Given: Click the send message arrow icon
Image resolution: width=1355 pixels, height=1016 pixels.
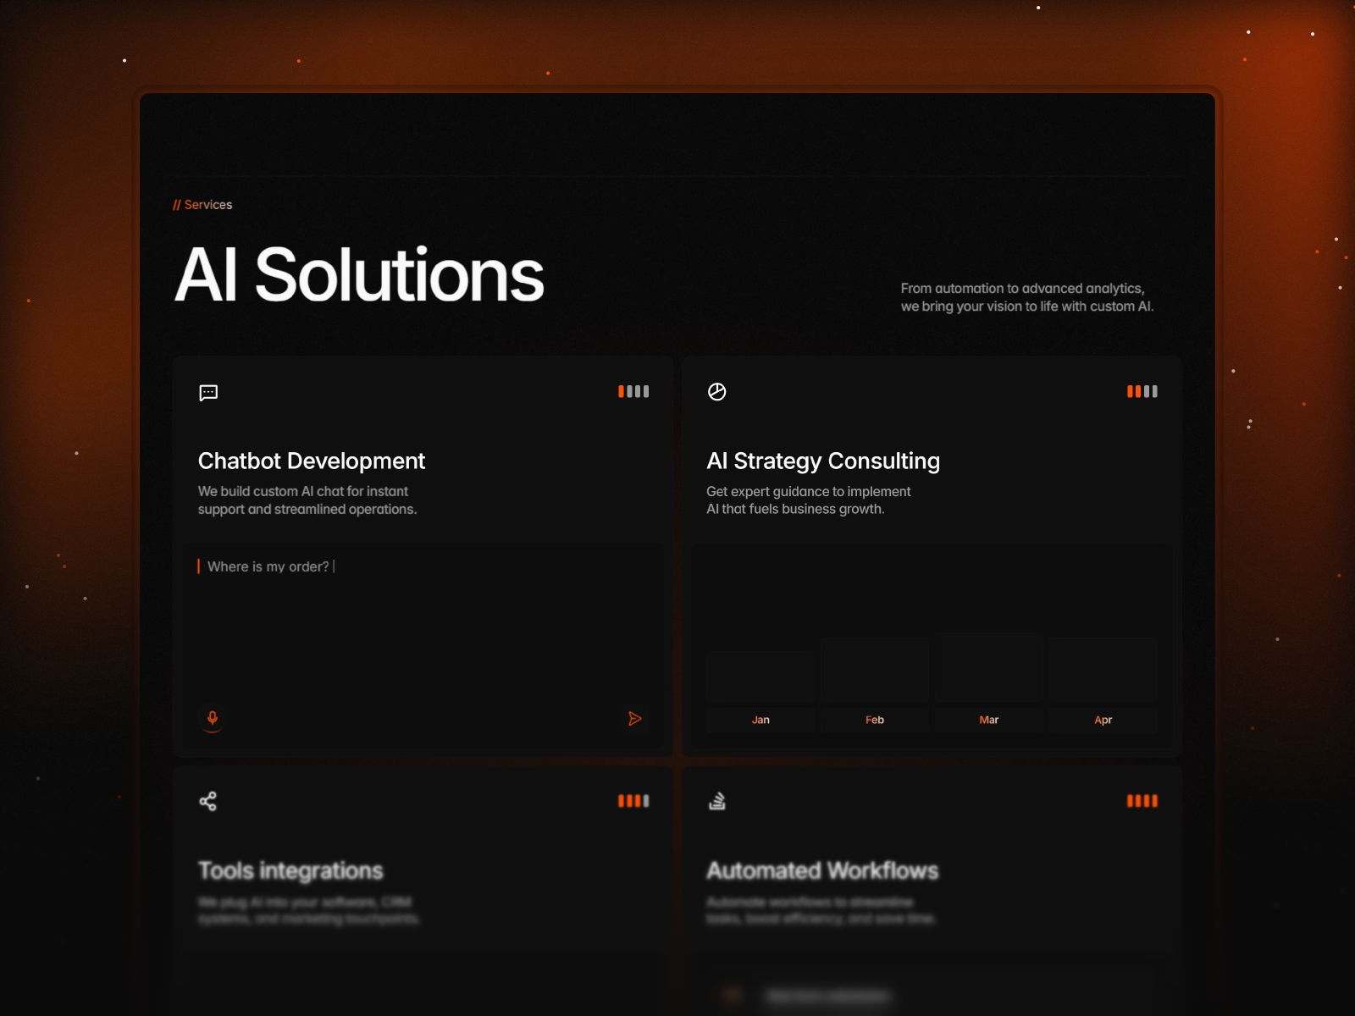Looking at the screenshot, I should (x=635, y=719).
